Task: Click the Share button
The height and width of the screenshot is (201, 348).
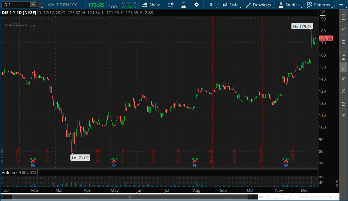Action: pos(151,5)
